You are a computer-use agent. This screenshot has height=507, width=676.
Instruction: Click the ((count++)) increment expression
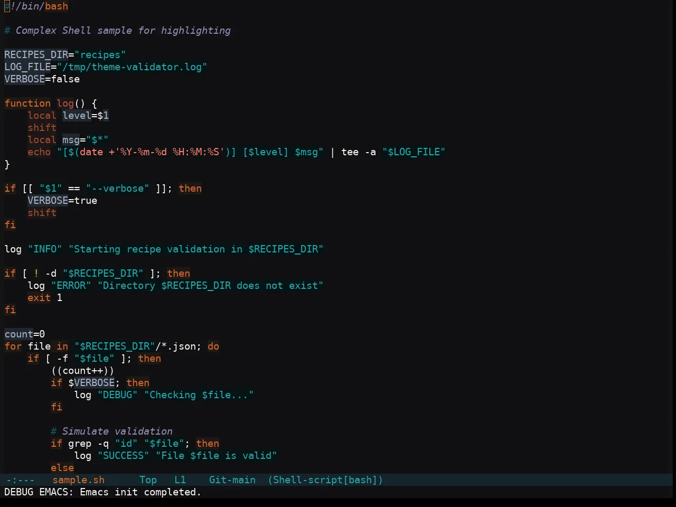(x=82, y=371)
